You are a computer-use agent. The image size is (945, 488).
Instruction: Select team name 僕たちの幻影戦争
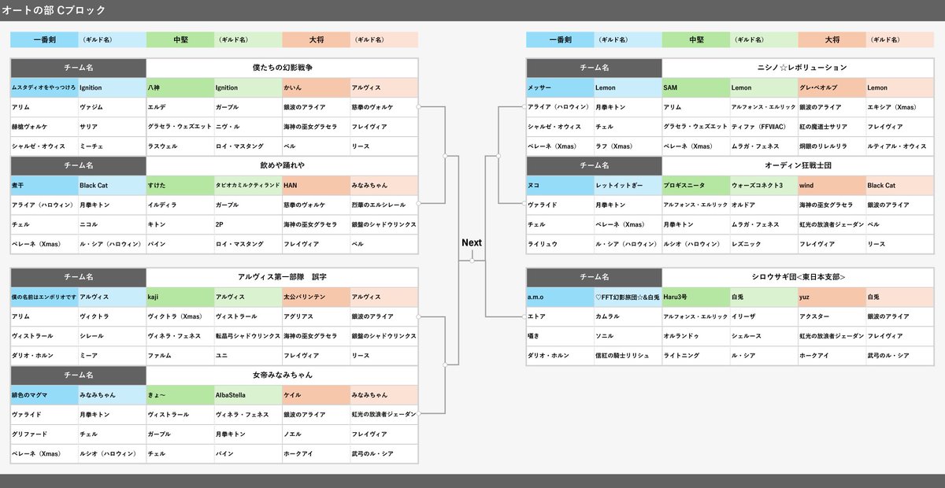pyautogui.click(x=282, y=68)
